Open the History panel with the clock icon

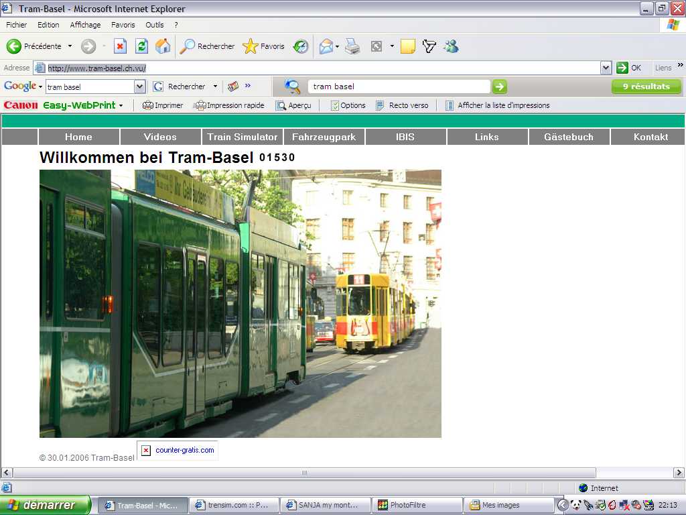coord(300,46)
